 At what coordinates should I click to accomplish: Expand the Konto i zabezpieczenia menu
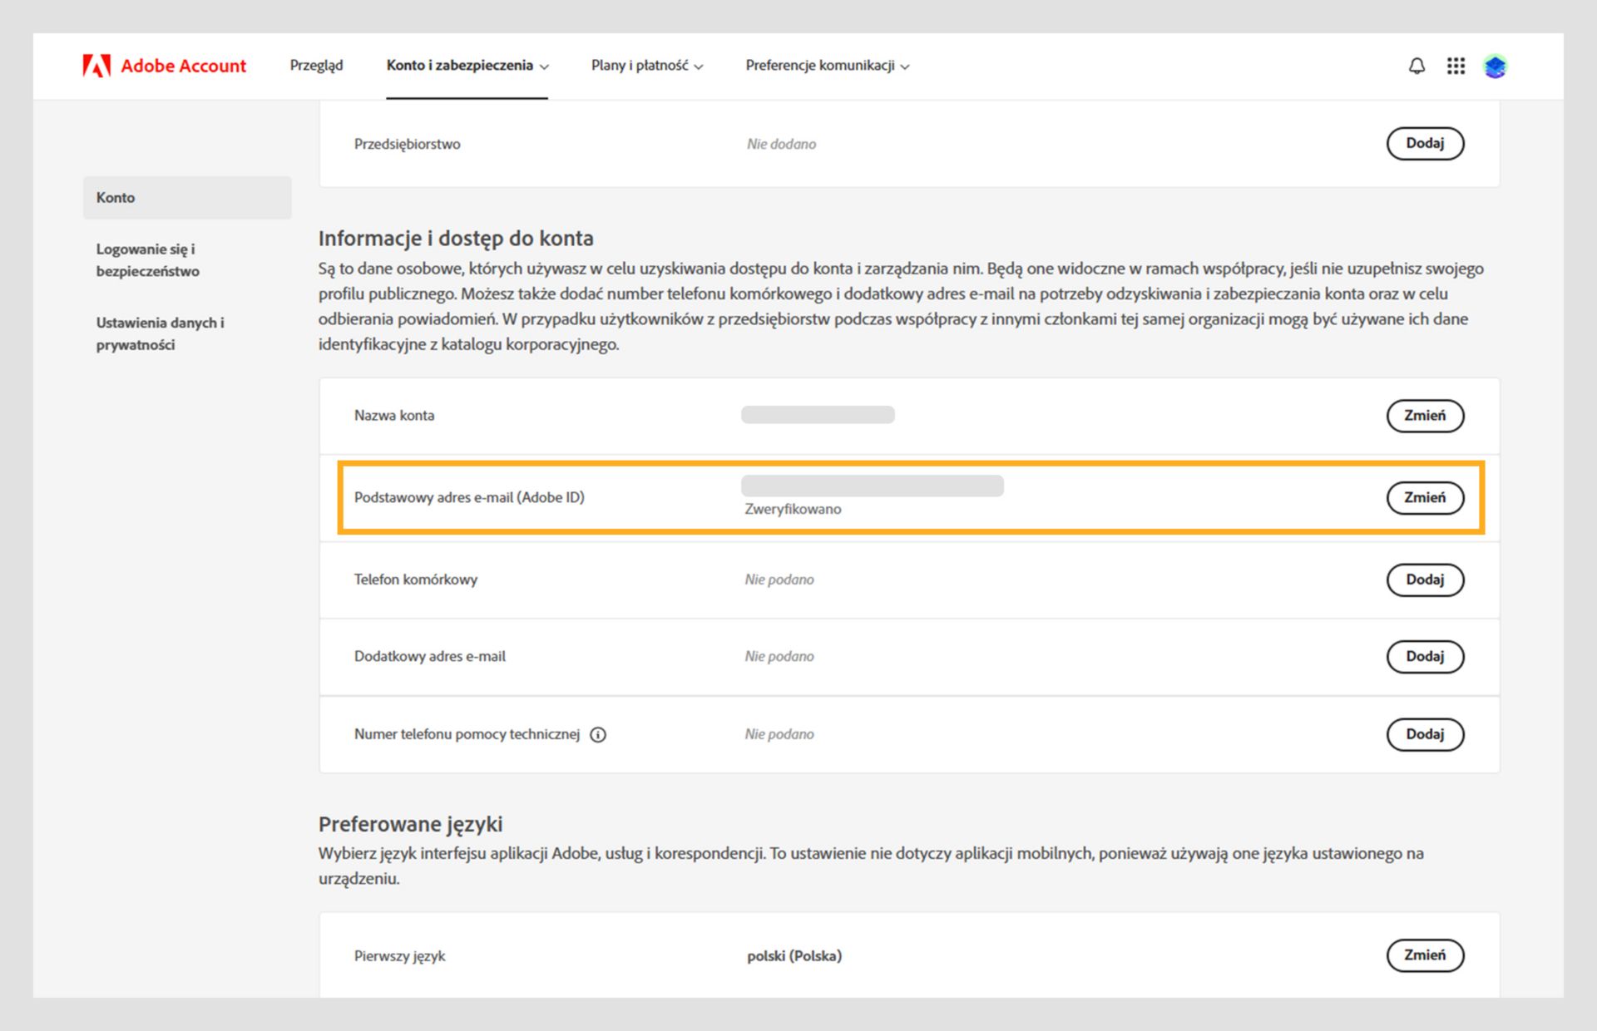(467, 65)
